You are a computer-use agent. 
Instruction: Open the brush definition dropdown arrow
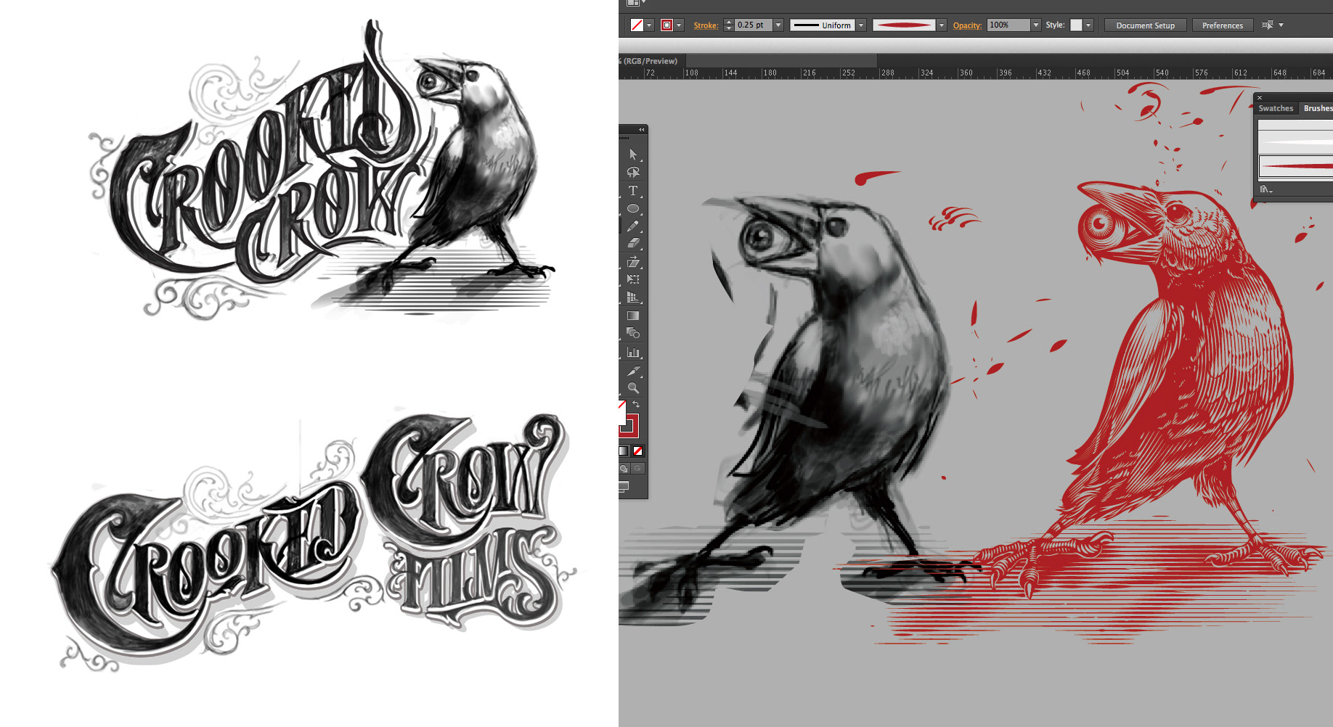(x=942, y=25)
